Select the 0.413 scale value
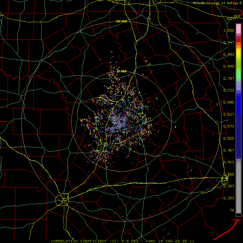The image size is (243, 243). (229, 162)
